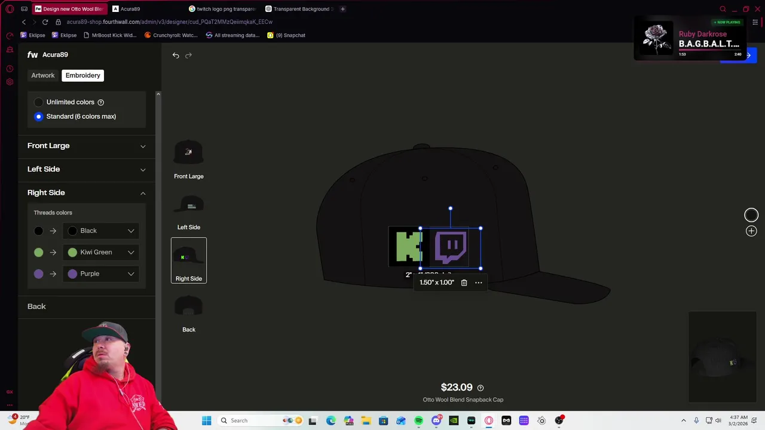Viewport: 765px width, 430px height.
Task: Open the MrBoost Kick Widget bookmark
Action: click(x=110, y=35)
